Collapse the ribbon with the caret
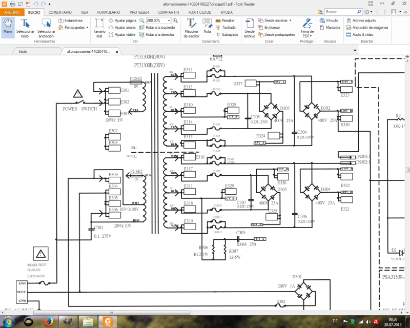 coord(405,12)
